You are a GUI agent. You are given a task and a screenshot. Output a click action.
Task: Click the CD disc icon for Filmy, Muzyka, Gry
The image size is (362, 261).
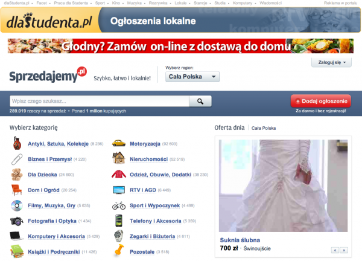(x=17, y=205)
